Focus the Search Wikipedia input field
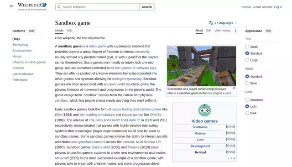This screenshot has height=167, width=292. [98, 7]
